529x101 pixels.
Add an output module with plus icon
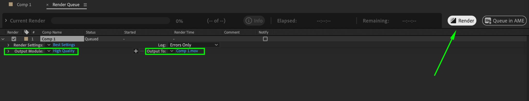(136, 51)
